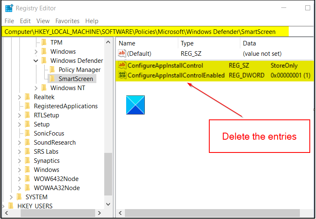Click the Realtek folder icon
This screenshot has width=316, height=219.
(27, 97)
